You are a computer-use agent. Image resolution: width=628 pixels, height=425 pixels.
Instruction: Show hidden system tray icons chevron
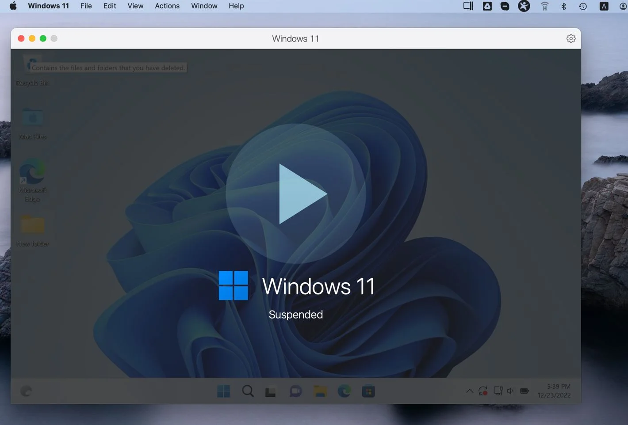pyautogui.click(x=470, y=391)
